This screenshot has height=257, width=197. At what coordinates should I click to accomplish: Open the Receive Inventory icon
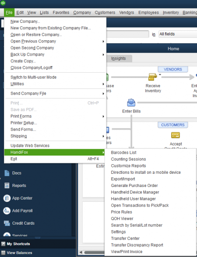point(153,77)
